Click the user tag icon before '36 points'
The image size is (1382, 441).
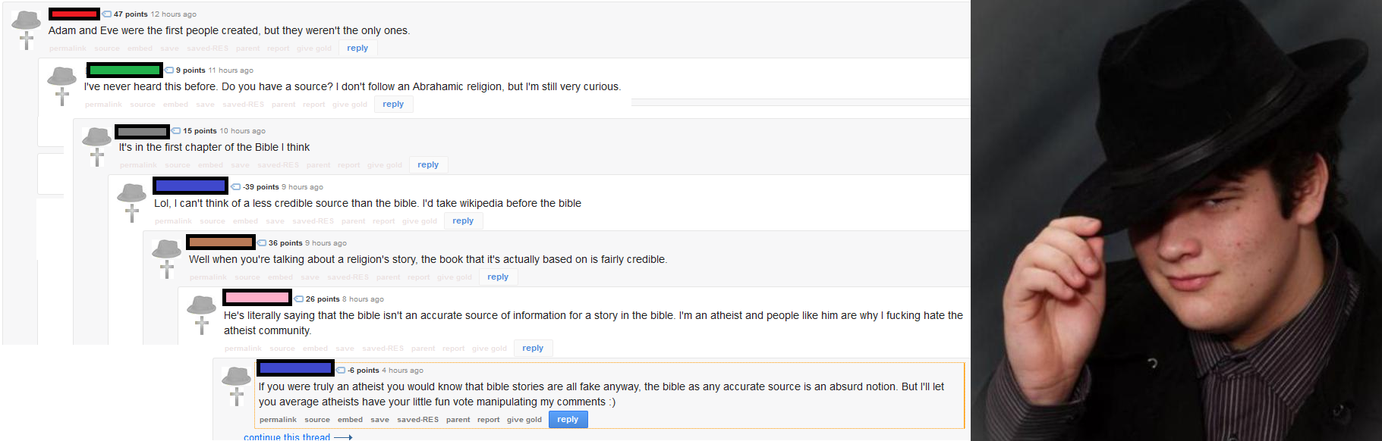[262, 243]
